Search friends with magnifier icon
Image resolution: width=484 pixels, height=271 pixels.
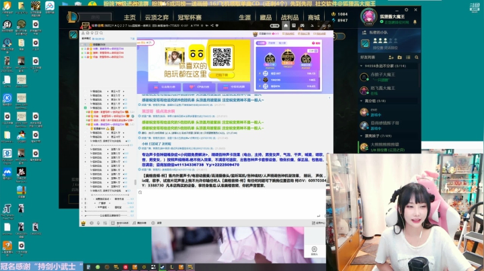[x=416, y=57]
